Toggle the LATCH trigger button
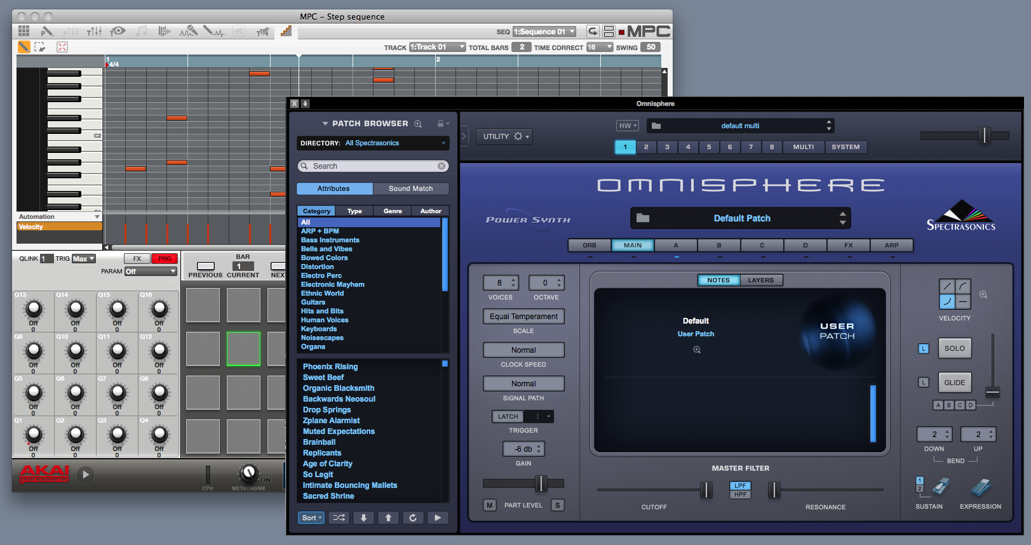 pos(508,417)
